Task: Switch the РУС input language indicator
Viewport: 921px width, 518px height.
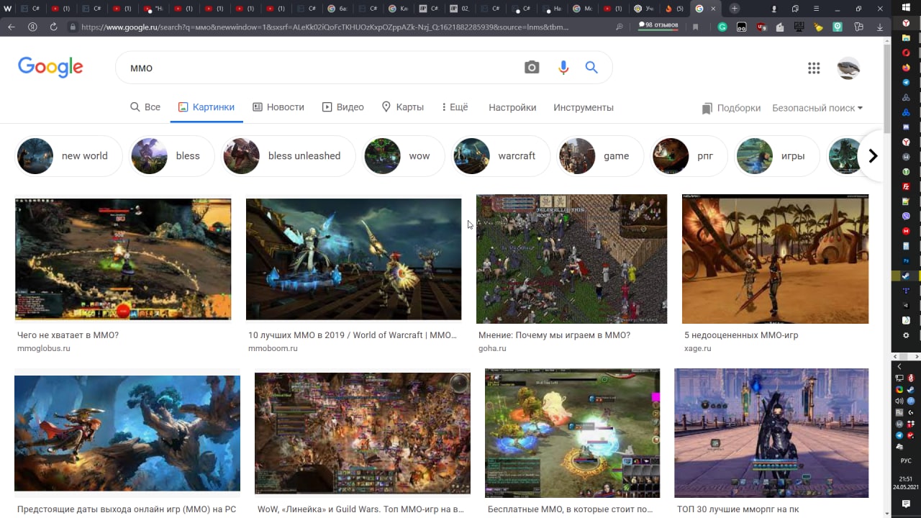Action: 906,460
